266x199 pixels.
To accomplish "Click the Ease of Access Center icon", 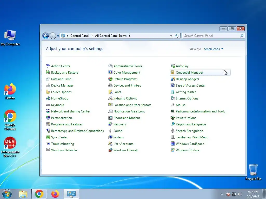I will pyautogui.click(x=173, y=85).
